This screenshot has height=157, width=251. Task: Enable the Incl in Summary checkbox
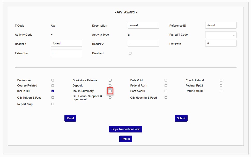(x=110, y=91)
